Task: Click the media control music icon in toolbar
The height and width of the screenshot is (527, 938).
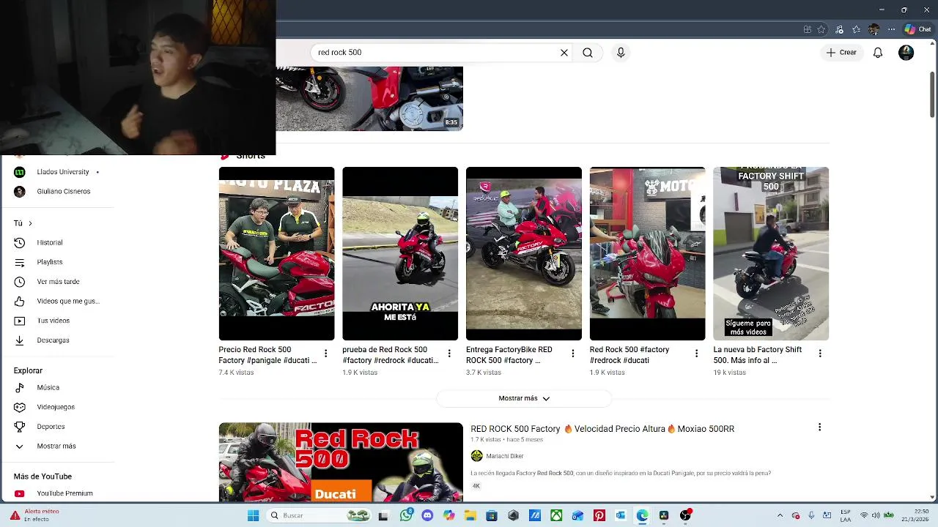Action: 839,29
